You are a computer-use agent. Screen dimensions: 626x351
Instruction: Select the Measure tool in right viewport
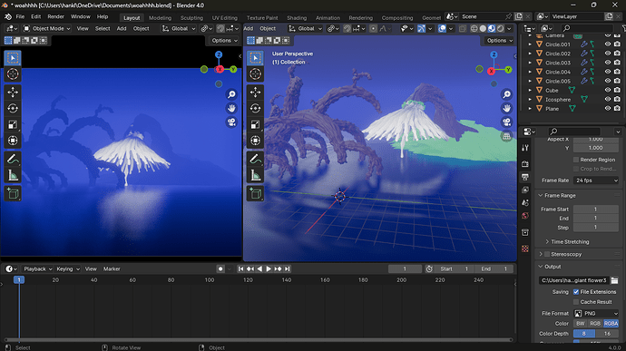click(x=256, y=175)
